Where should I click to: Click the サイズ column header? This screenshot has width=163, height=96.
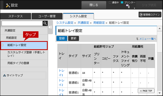click(x=87, y=56)
